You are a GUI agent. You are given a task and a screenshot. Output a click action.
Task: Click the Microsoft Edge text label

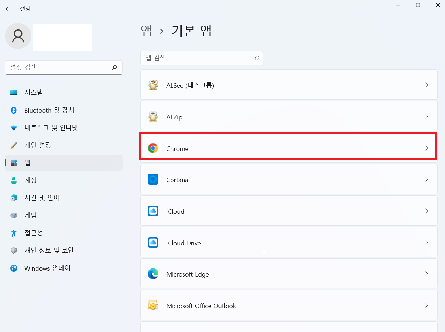point(187,274)
